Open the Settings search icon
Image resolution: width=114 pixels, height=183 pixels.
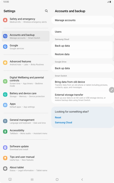point(46,11)
